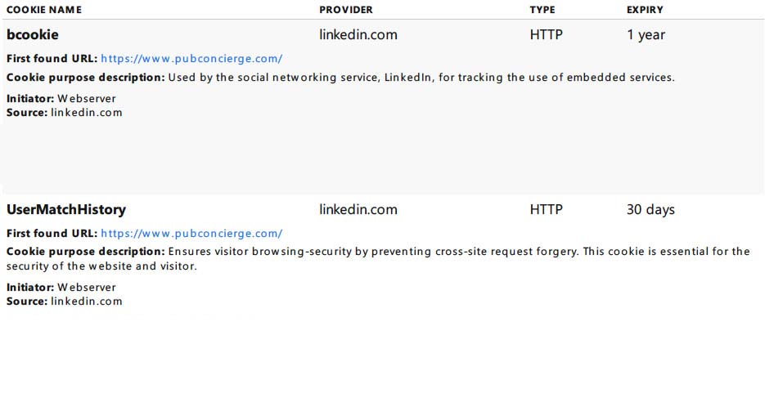Click the 30 days expiry value
Viewport: 765px width, 393px height.
pyautogui.click(x=650, y=210)
